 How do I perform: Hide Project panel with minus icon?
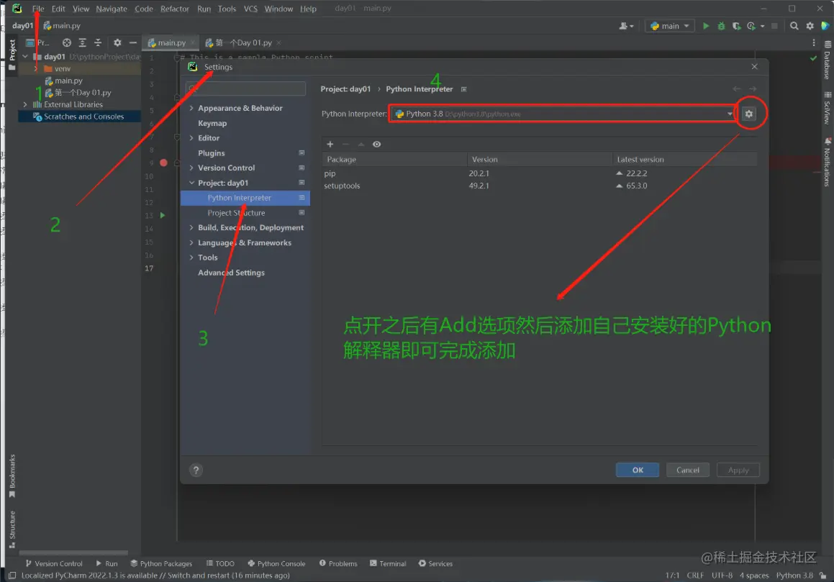[133, 42]
